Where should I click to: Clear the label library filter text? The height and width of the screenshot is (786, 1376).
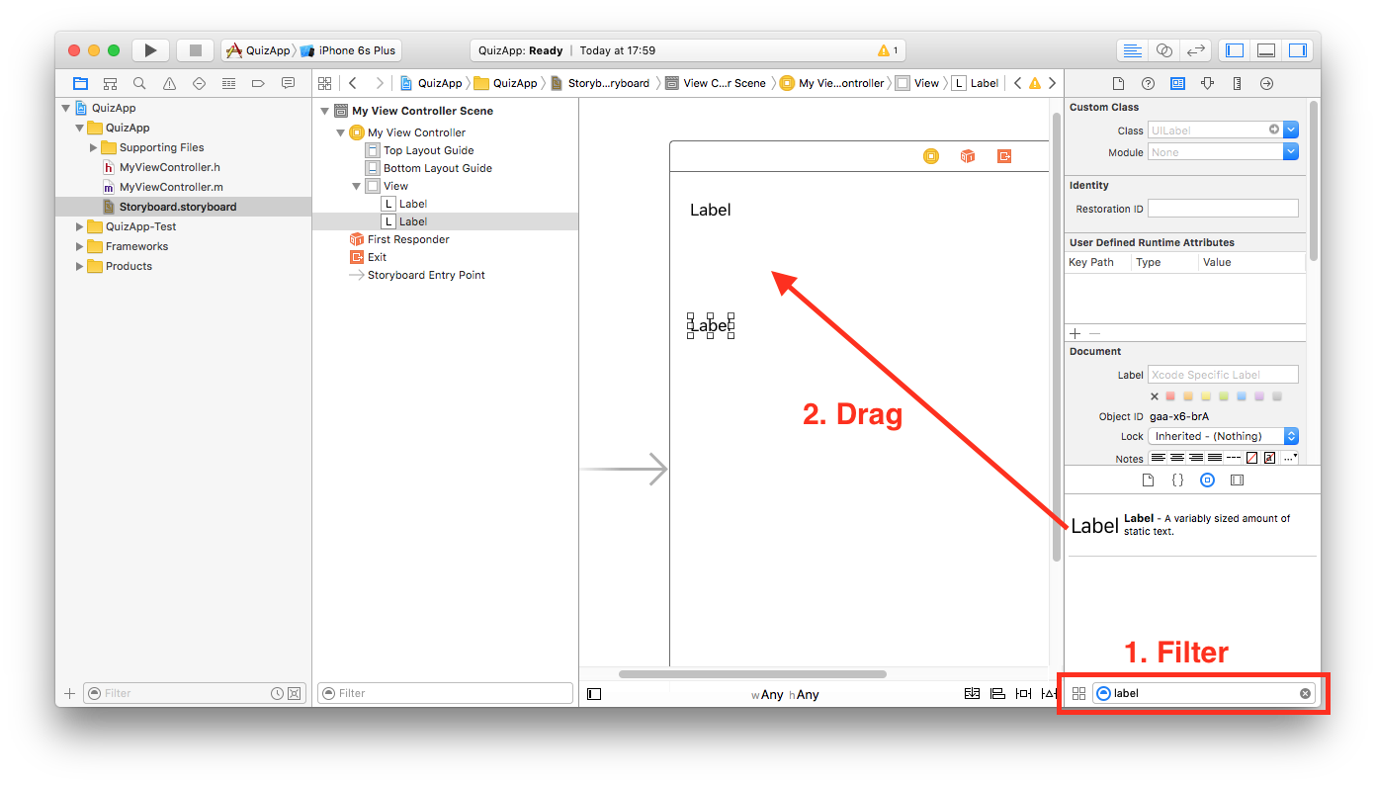click(x=1305, y=693)
